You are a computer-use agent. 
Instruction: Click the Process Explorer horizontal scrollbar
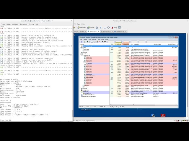(133, 105)
